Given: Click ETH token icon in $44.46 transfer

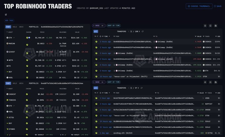Looking at the screenshot, I should 204,71.
